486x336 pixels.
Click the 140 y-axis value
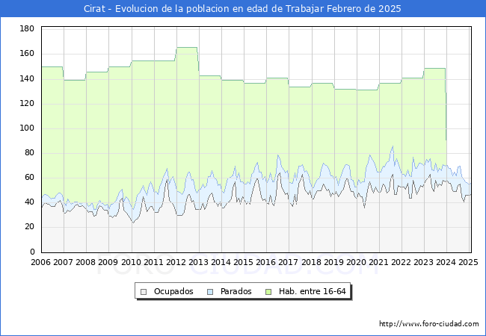pyautogui.click(x=27, y=78)
